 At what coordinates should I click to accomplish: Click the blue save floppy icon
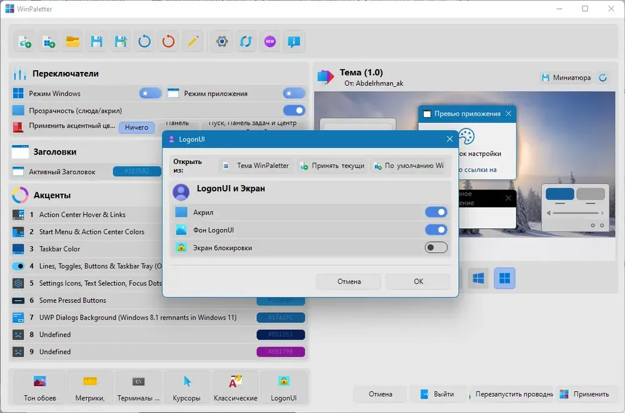pyautogui.click(x=96, y=41)
